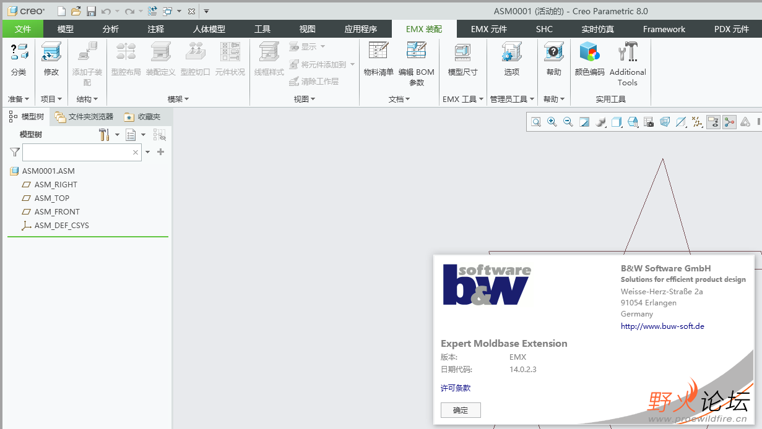Click the camera snapshot icon in view toolbar

tap(649, 122)
